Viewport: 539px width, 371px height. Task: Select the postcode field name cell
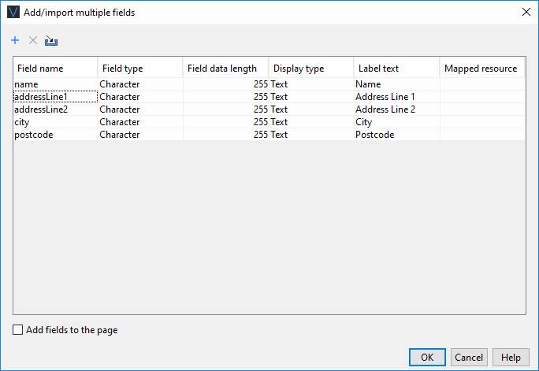[x=55, y=135]
